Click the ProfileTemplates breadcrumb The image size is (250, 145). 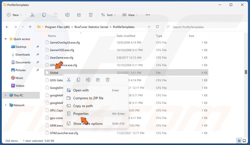(x=124, y=27)
